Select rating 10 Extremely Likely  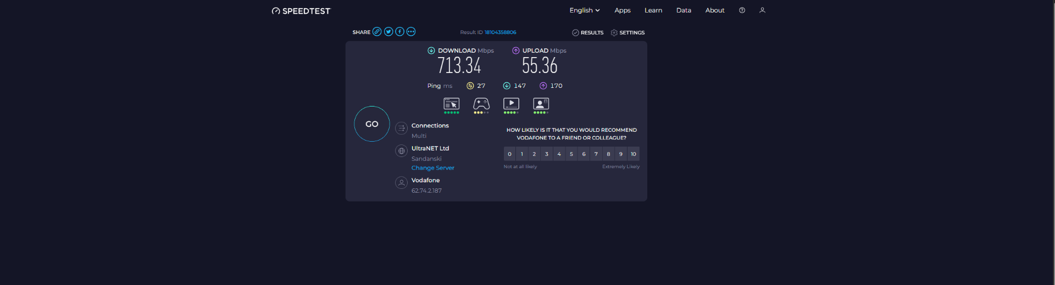tap(634, 154)
